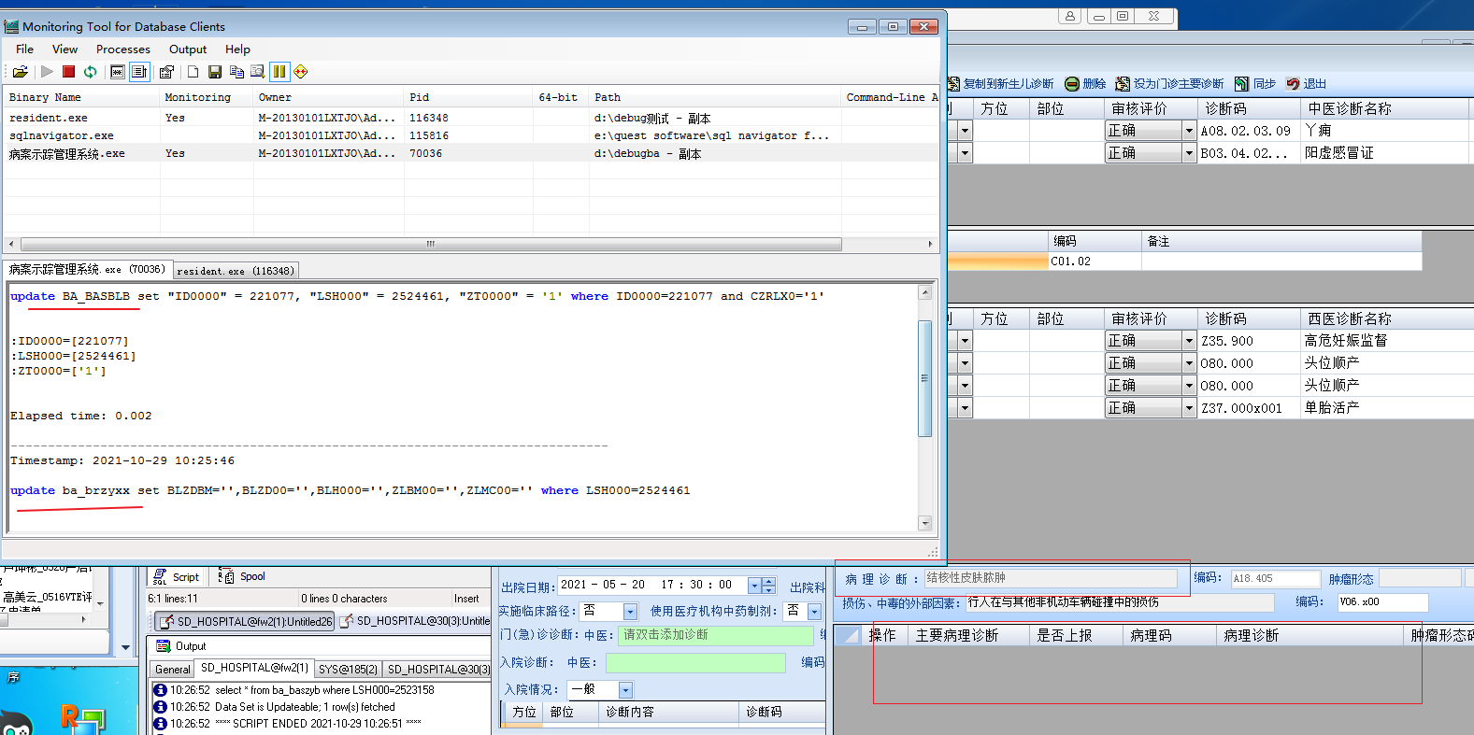Toggle the yellow pause bars button

tap(279, 72)
